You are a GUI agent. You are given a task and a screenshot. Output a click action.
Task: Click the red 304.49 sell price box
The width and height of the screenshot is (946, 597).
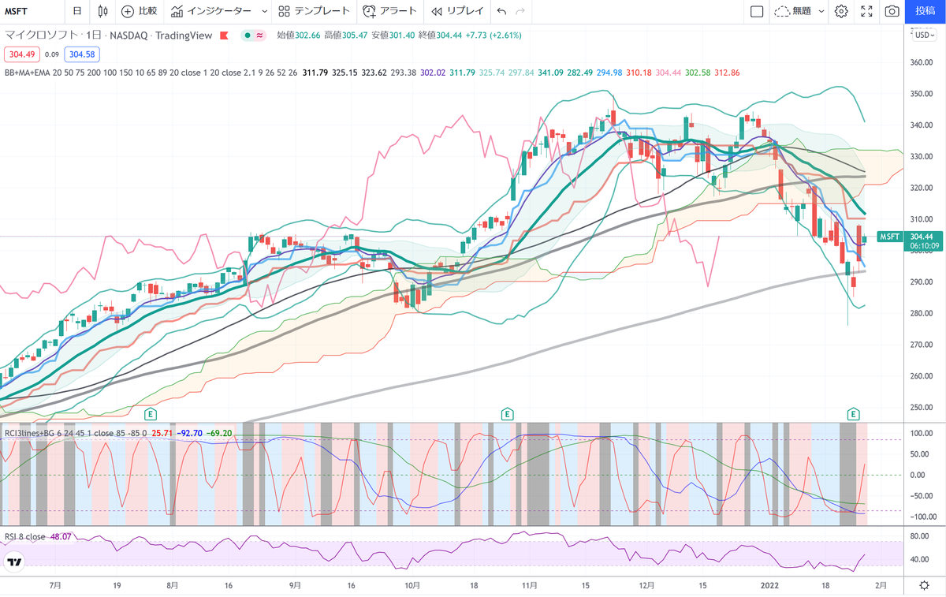(22, 54)
